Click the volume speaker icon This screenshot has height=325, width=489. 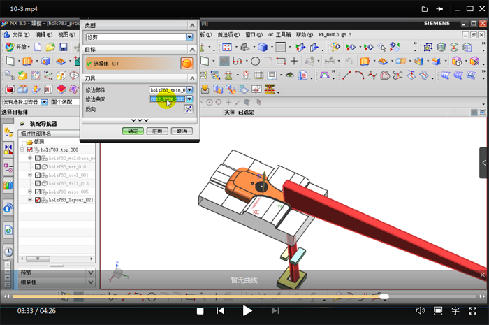coord(421,310)
